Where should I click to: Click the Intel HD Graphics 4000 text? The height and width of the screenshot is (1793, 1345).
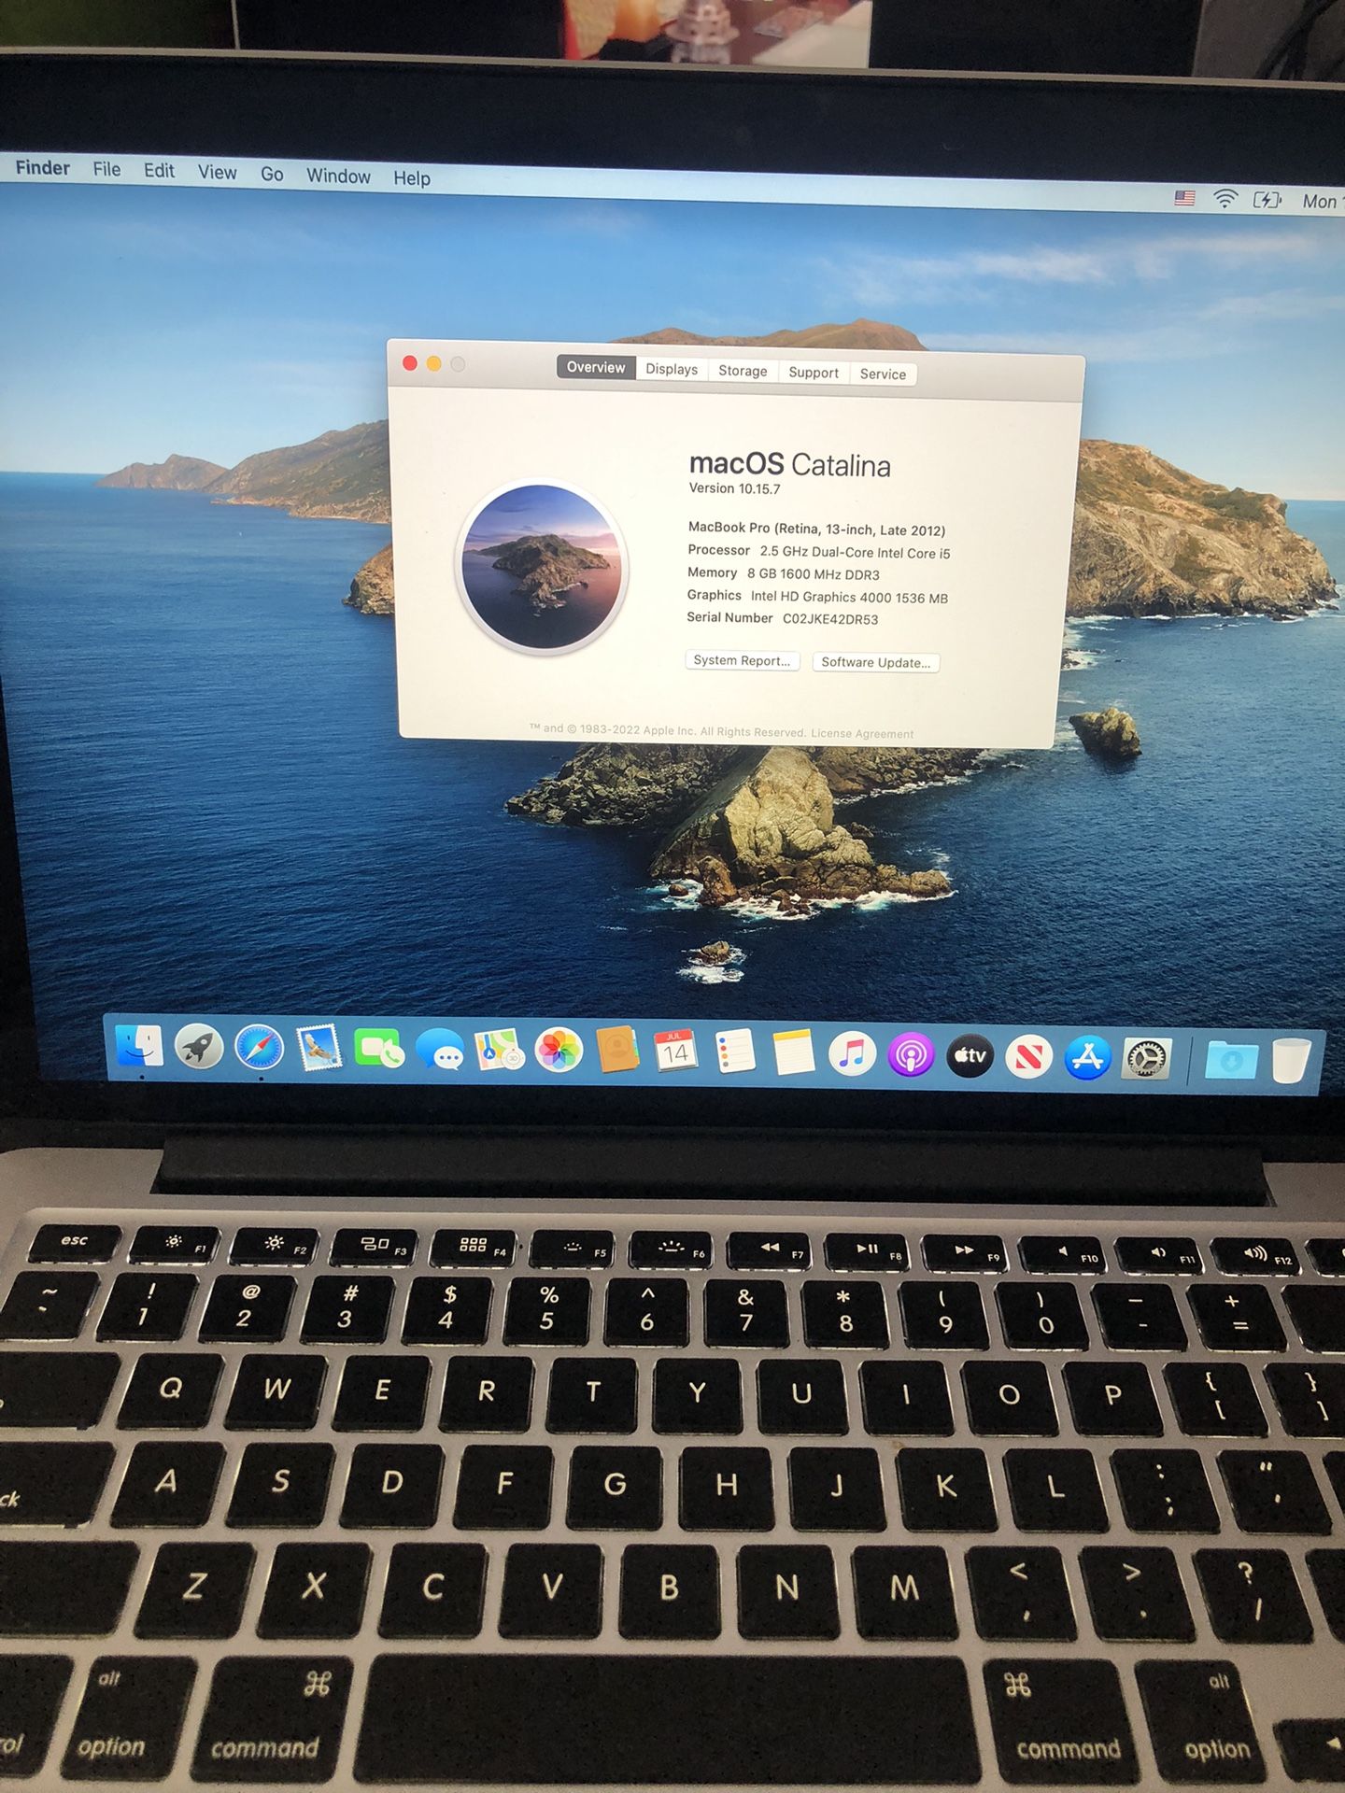click(x=849, y=598)
